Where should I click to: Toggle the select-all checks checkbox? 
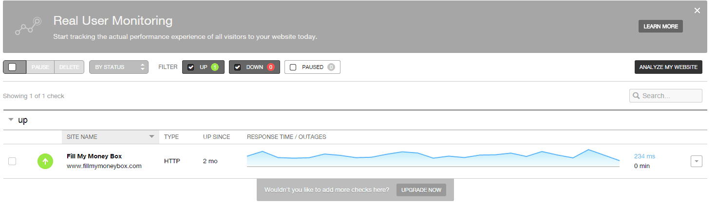[13, 67]
